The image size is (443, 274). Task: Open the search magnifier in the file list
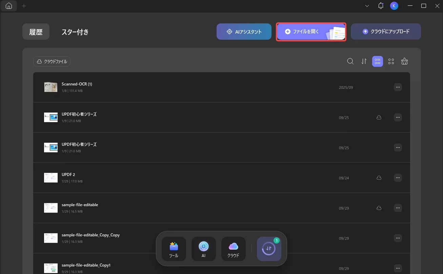tap(350, 61)
